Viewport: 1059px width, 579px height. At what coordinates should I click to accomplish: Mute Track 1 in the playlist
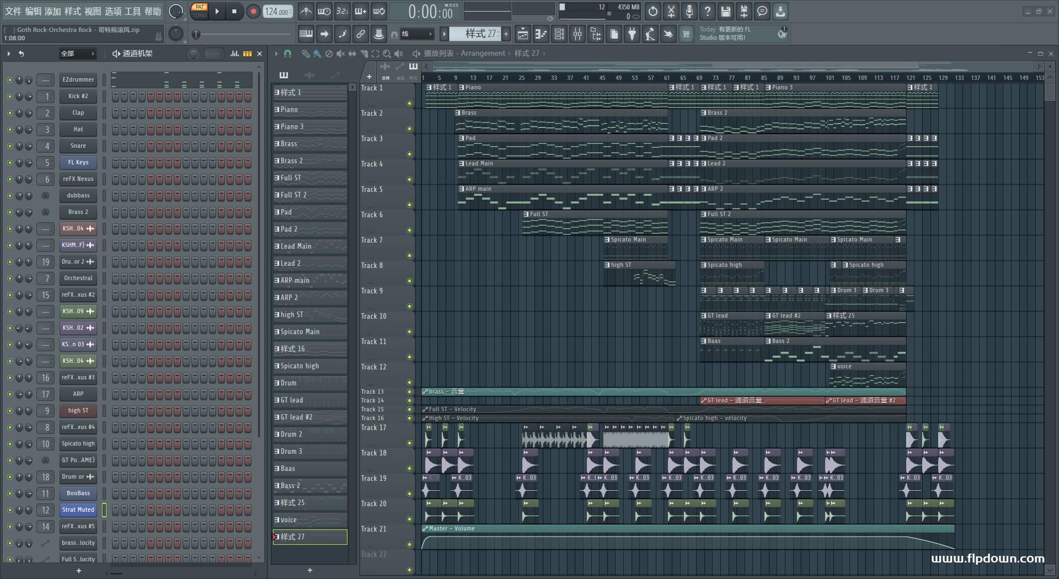point(409,103)
